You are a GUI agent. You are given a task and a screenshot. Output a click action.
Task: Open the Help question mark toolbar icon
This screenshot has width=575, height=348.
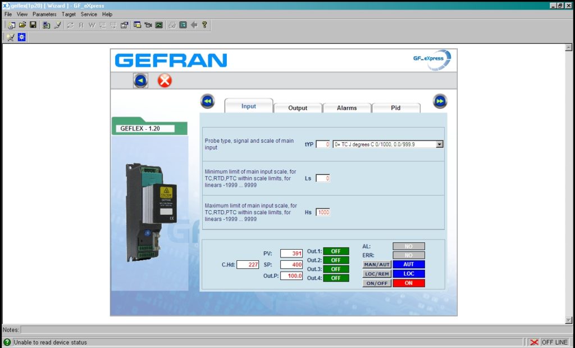coord(204,25)
